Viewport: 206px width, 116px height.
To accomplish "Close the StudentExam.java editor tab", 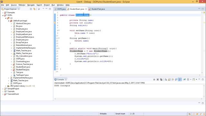I will (86, 9).
